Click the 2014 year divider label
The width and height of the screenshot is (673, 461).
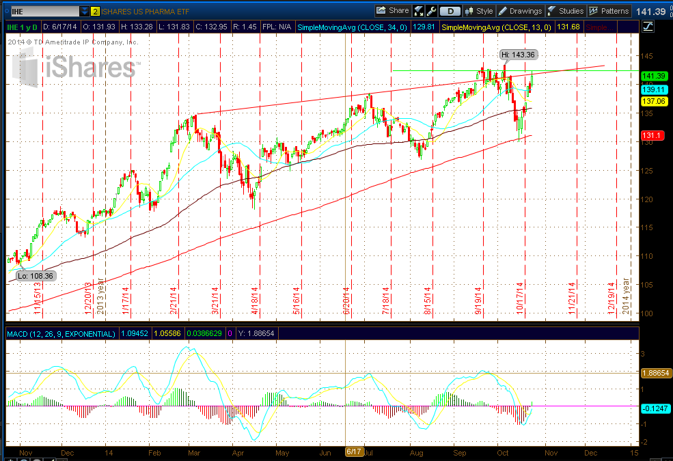[x=626, y=296]
